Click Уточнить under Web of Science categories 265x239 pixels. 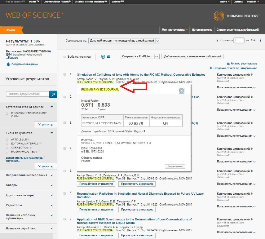pos(46,125)
